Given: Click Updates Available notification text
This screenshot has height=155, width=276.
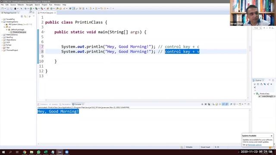Looking at the screenshot, I should pyautogui.click(x=257, y=141).
